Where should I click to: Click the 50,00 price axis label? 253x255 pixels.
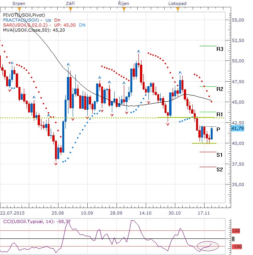point(238,61)
